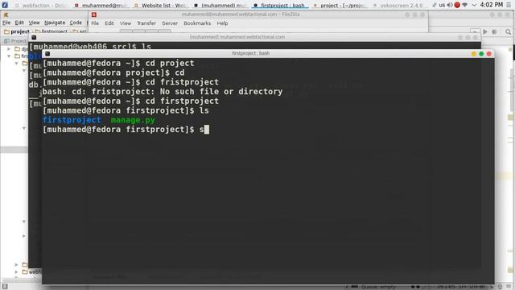
Task: Switch to the (muhammed) terminal taskbar entry
Action: pyautogui.click(x=220, y=6)
